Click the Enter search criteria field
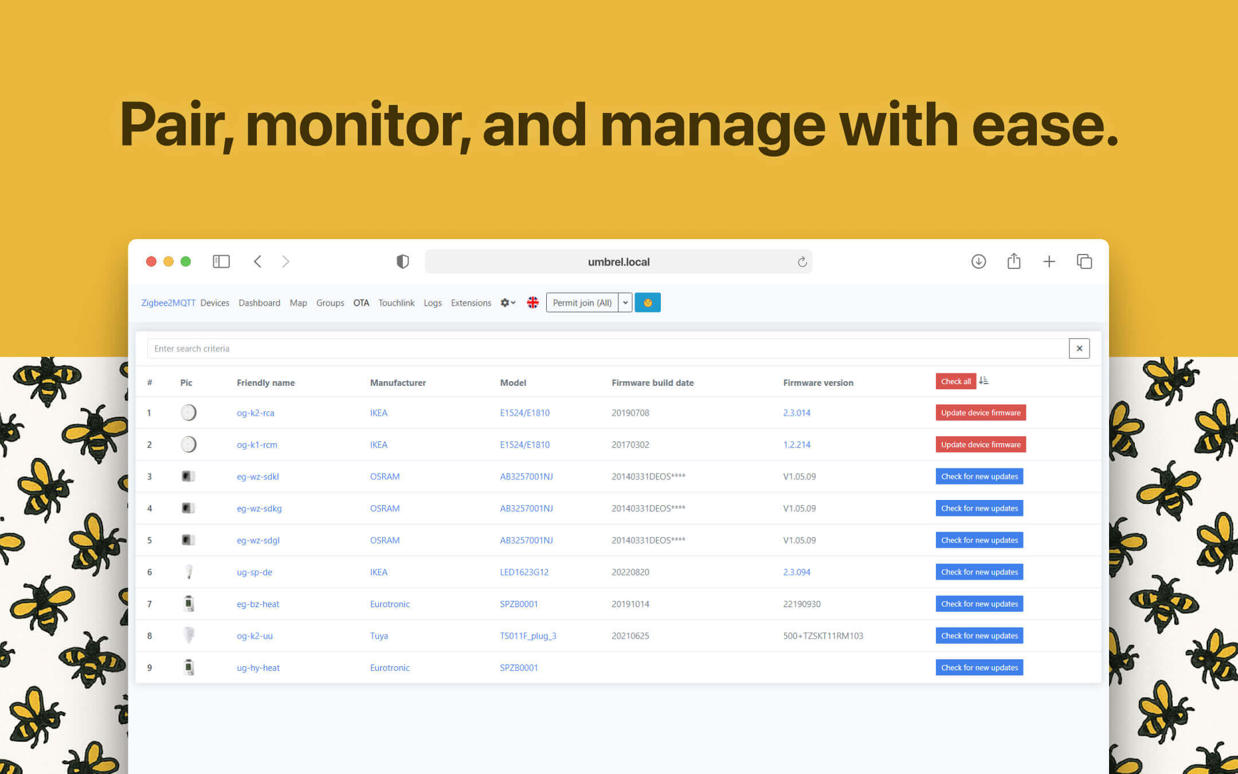 (608, 349)
